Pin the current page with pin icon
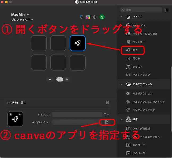 (50, 80)
